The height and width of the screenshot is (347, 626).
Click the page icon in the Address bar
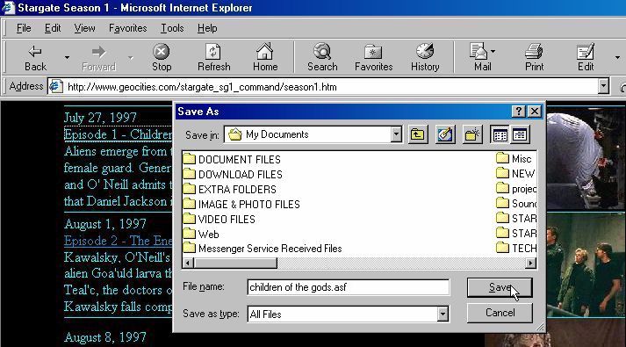tap(55, 87)
